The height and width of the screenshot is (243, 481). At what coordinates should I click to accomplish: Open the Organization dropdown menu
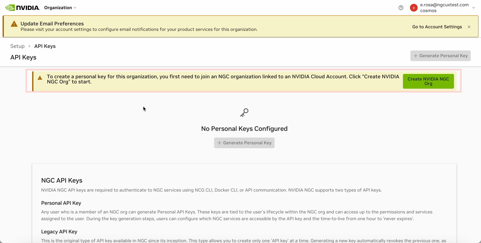[60, 8]
